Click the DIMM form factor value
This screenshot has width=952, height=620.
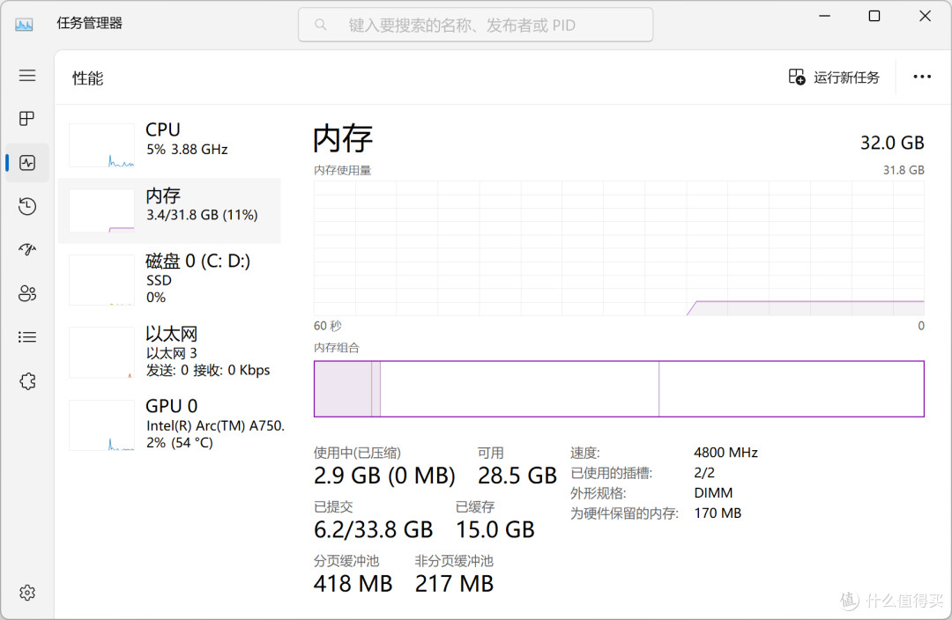(x=713, y=492)
